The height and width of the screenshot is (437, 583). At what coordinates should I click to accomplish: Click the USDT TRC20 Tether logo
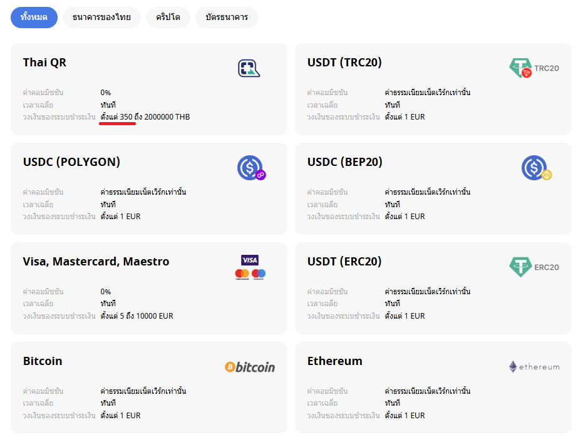point(534,68)
